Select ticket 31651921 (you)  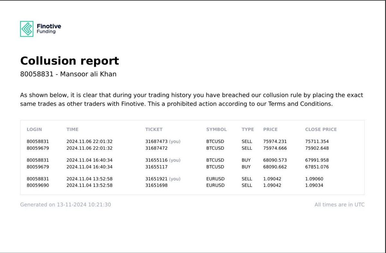(x=163, y=179)
